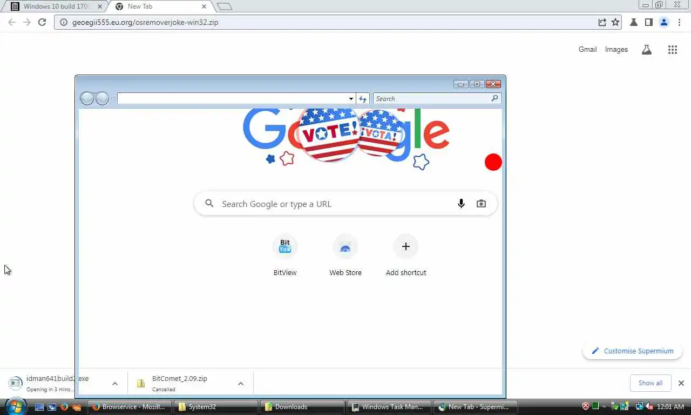Close the New Tab tab
This screenshot has height=415, width=691.
[x=204, y=6]
